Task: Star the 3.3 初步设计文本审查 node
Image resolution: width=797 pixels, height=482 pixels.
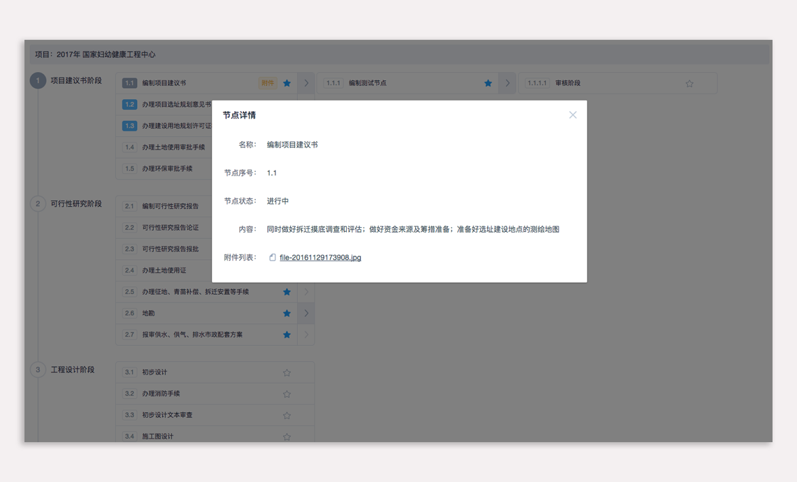Action: [287, 416]
